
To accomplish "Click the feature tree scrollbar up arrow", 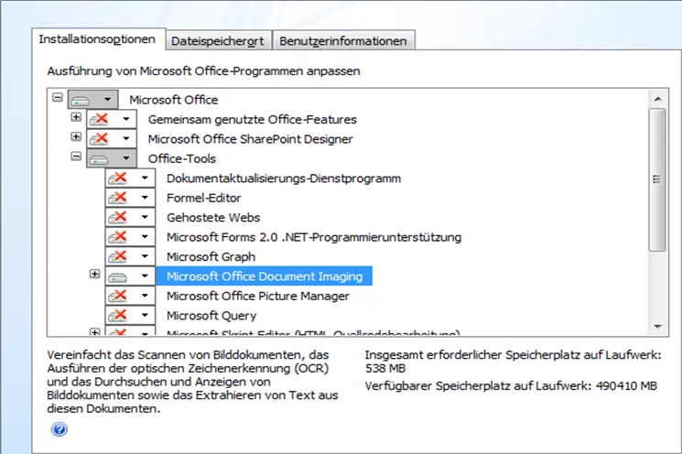I will pos(657,99).
